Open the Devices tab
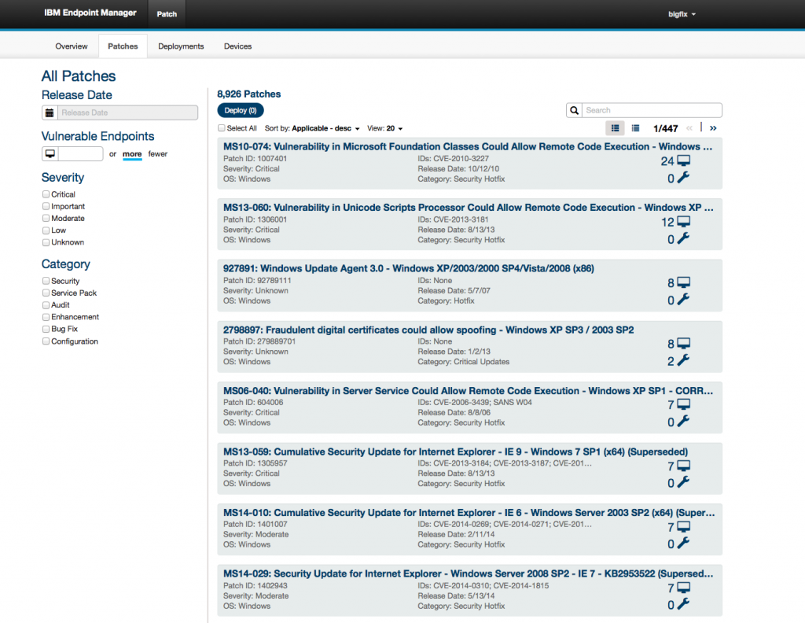The width and height of the screenshot is (805, 623). [237, 46]
